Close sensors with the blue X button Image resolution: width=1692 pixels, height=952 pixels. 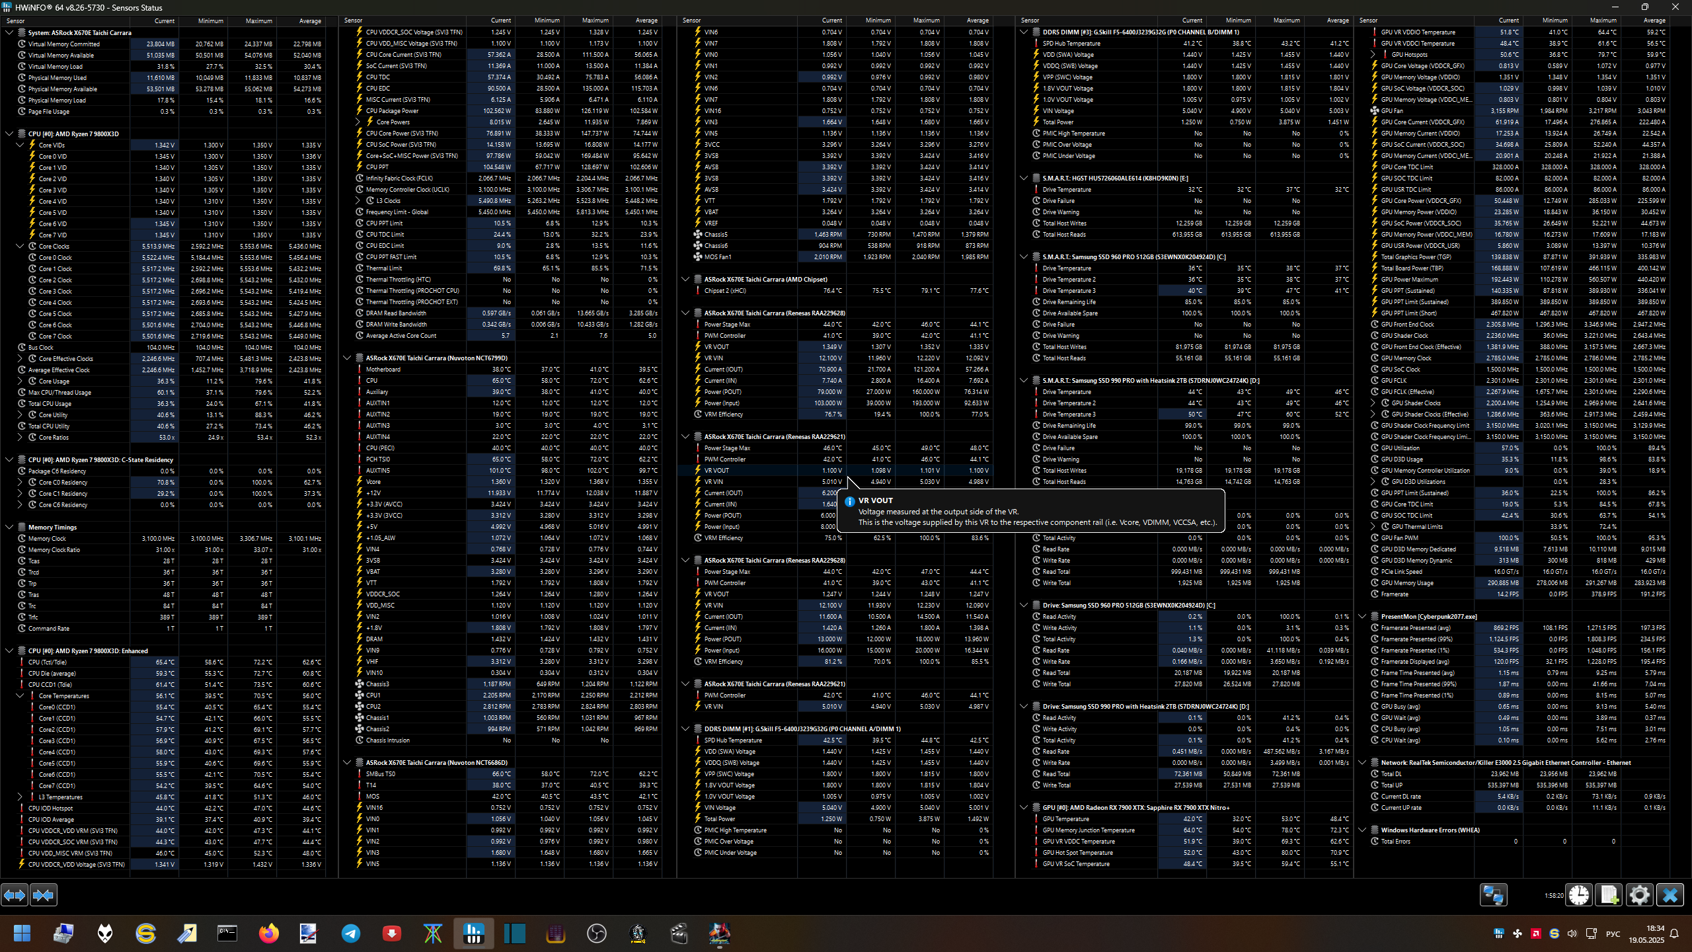point(1670,895)
